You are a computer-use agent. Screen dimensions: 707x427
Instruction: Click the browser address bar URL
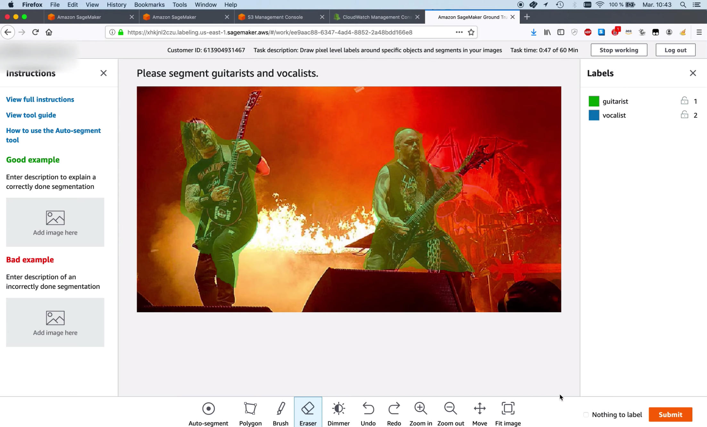click(x=269, y=32)
